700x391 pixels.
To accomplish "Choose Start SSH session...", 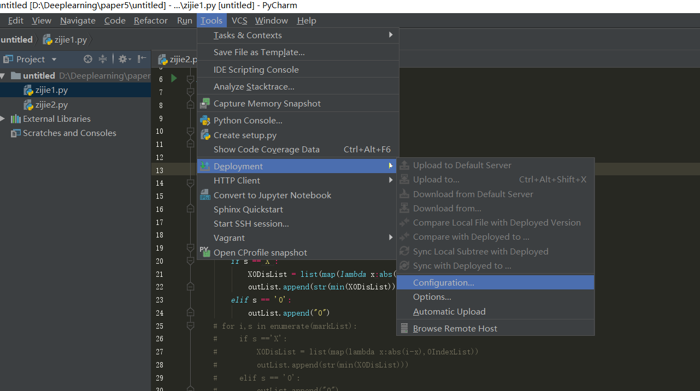I will [298, 223].
